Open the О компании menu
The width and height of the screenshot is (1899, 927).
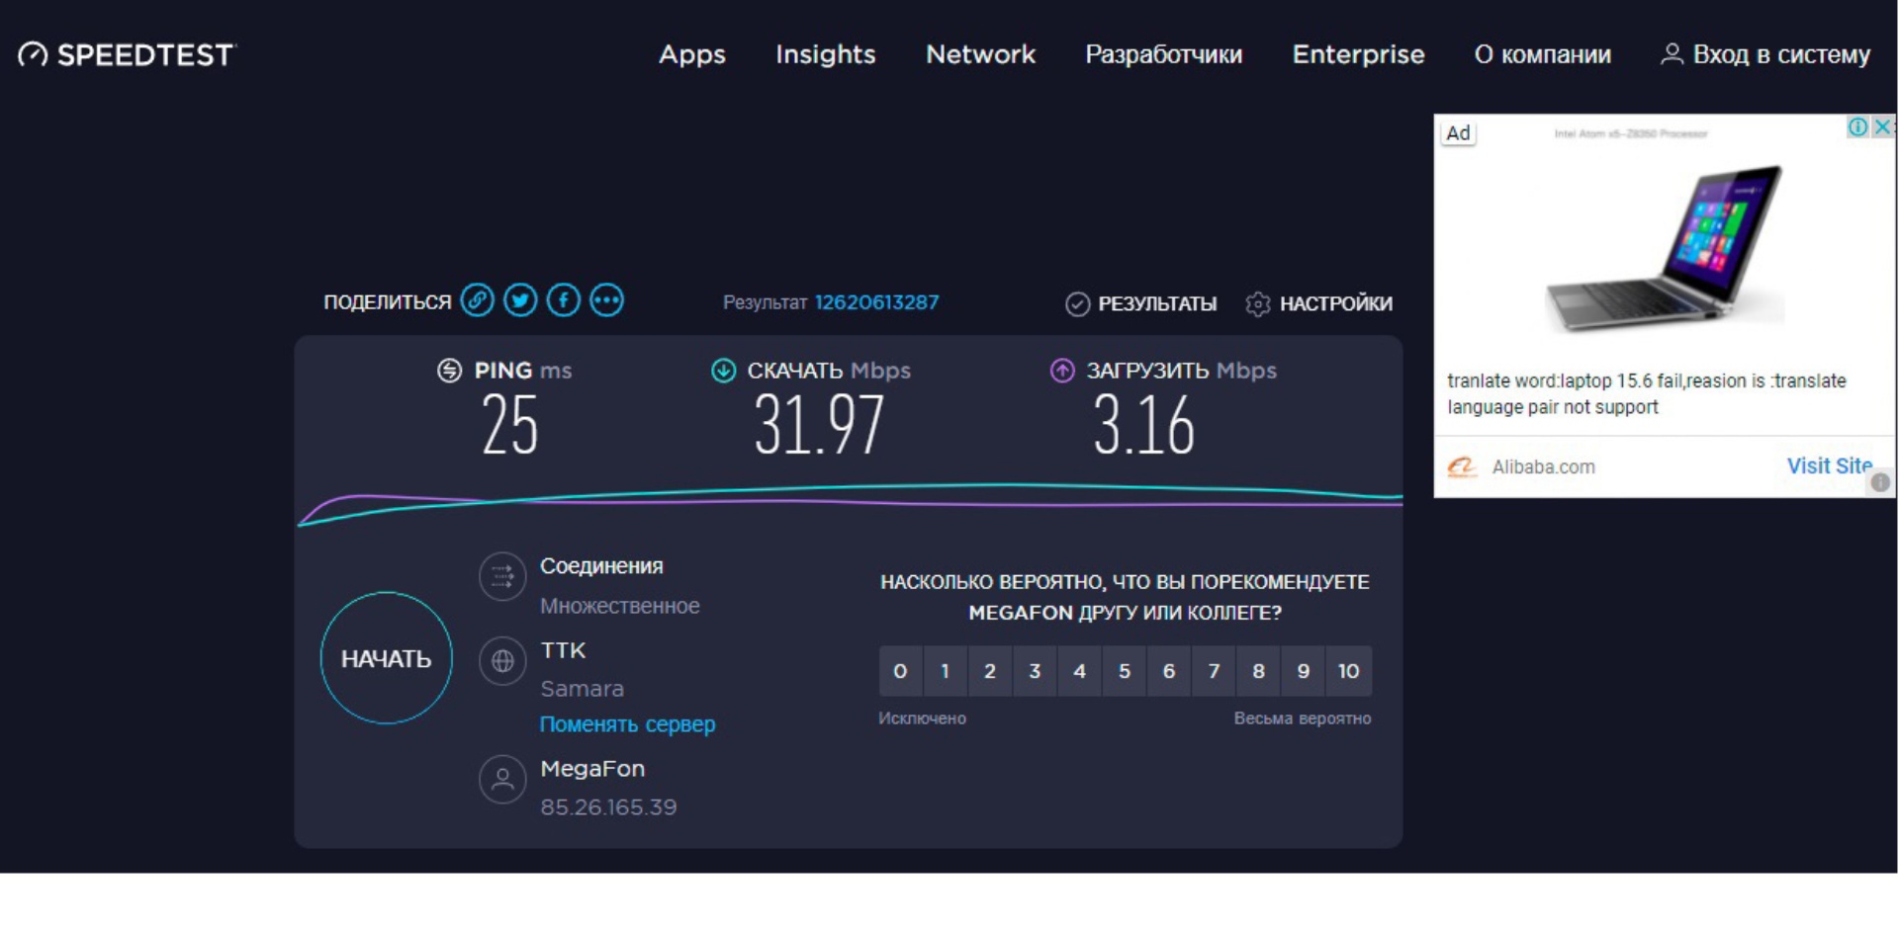coord(1543,54)
